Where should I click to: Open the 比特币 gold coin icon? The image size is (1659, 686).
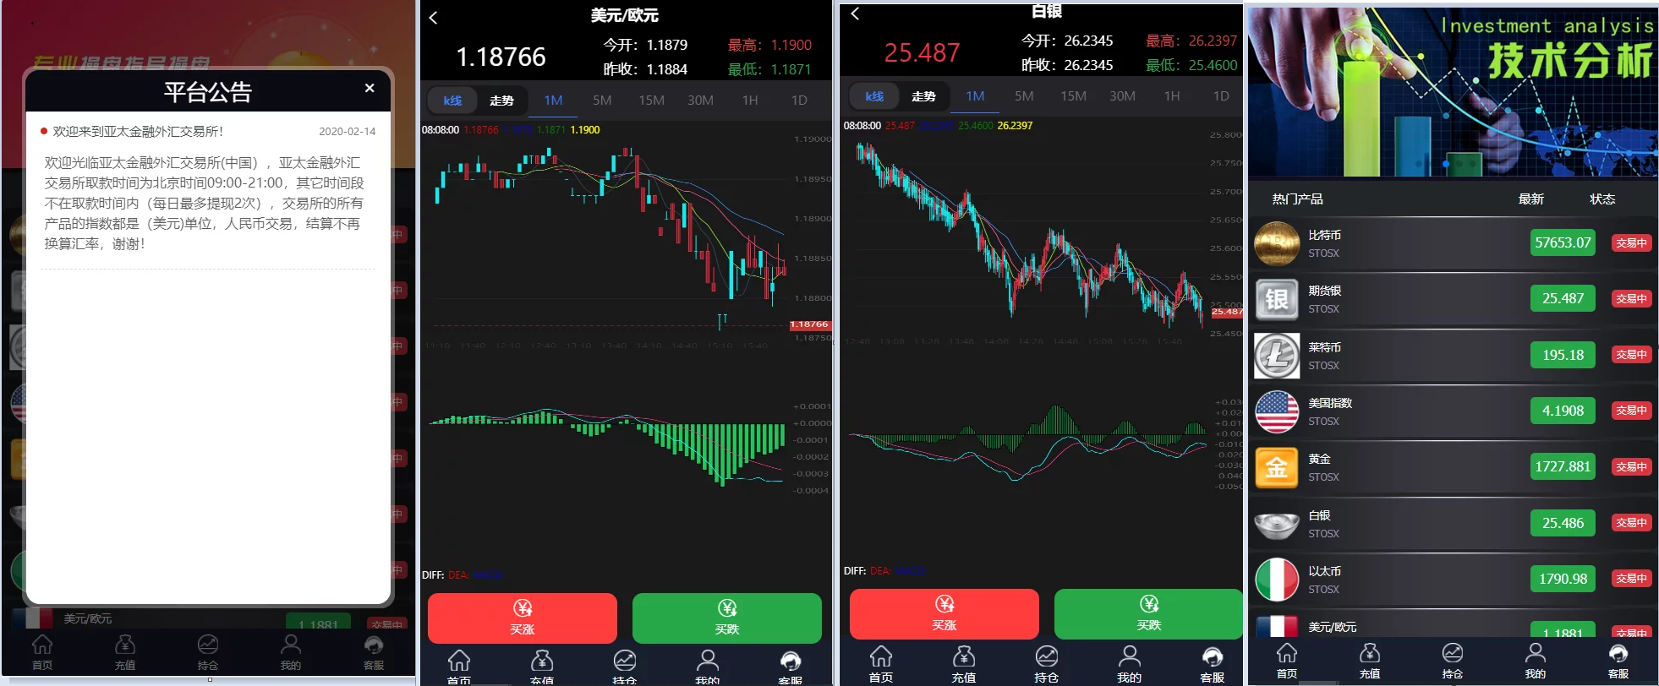(x=1276, y=243)
